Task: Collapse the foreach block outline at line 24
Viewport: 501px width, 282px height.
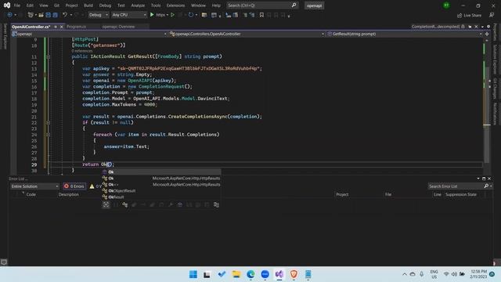Action: click(49, 135)
